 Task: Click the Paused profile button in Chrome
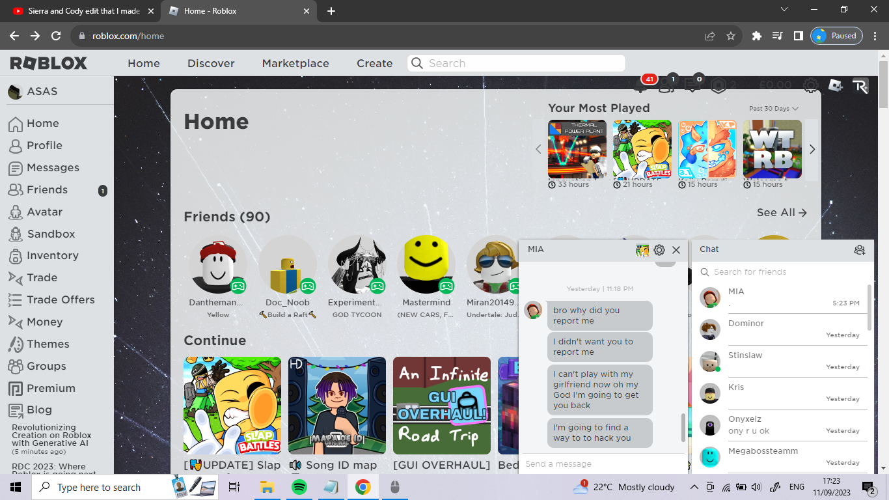coord(836,36)
